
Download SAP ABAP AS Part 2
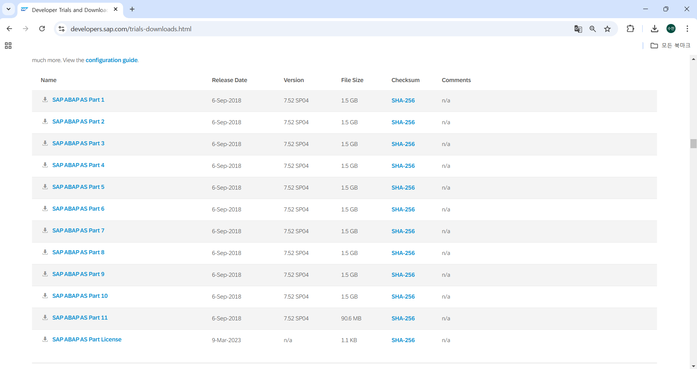pos(78,121)
